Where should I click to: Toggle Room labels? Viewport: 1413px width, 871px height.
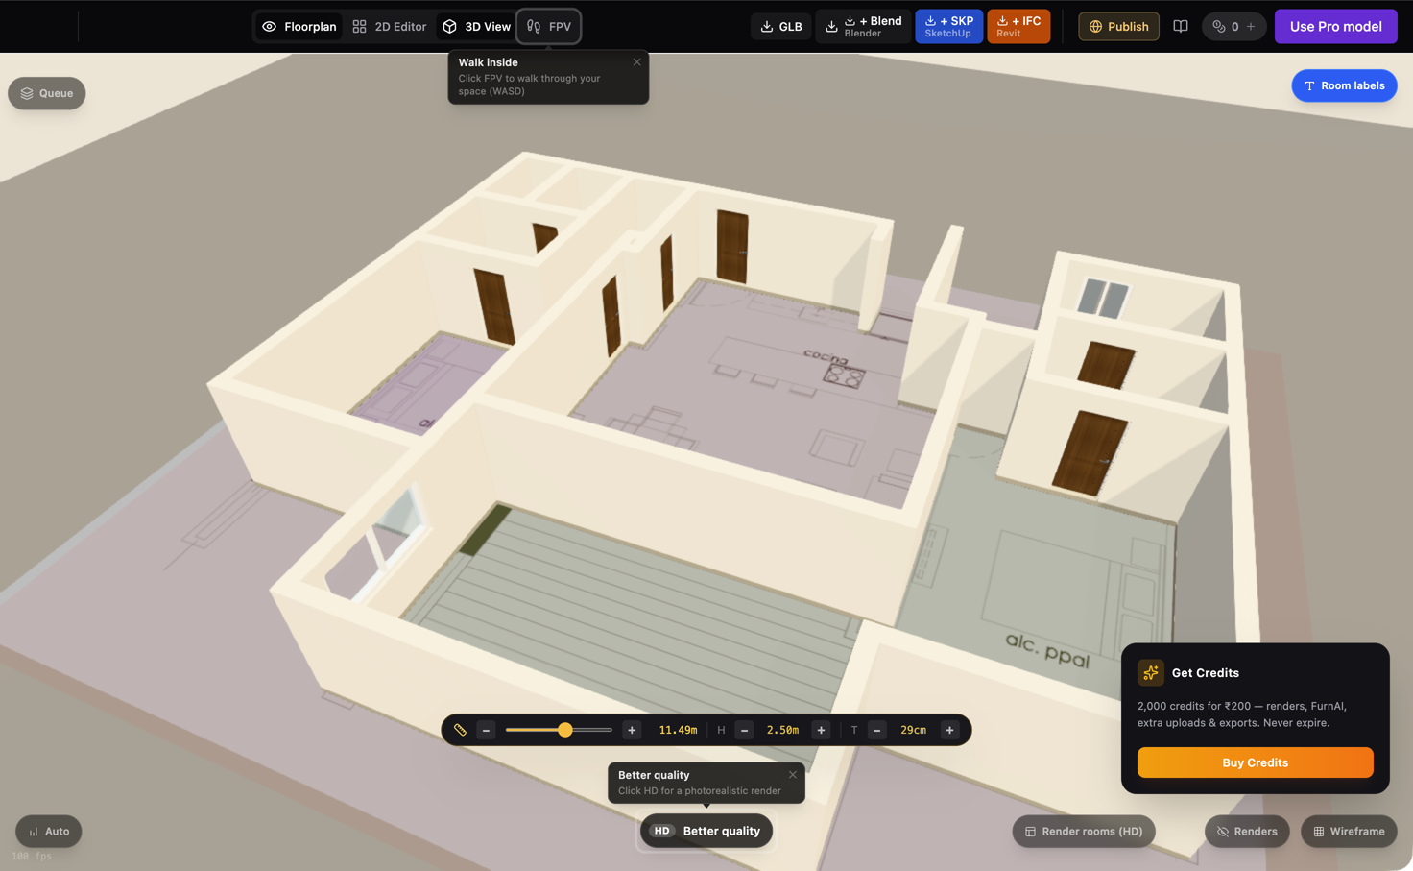[1344, 85]
